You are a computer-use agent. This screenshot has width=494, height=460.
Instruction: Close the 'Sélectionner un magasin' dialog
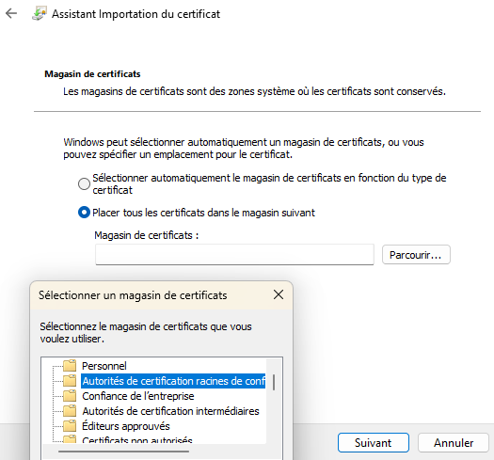(279, 294)
